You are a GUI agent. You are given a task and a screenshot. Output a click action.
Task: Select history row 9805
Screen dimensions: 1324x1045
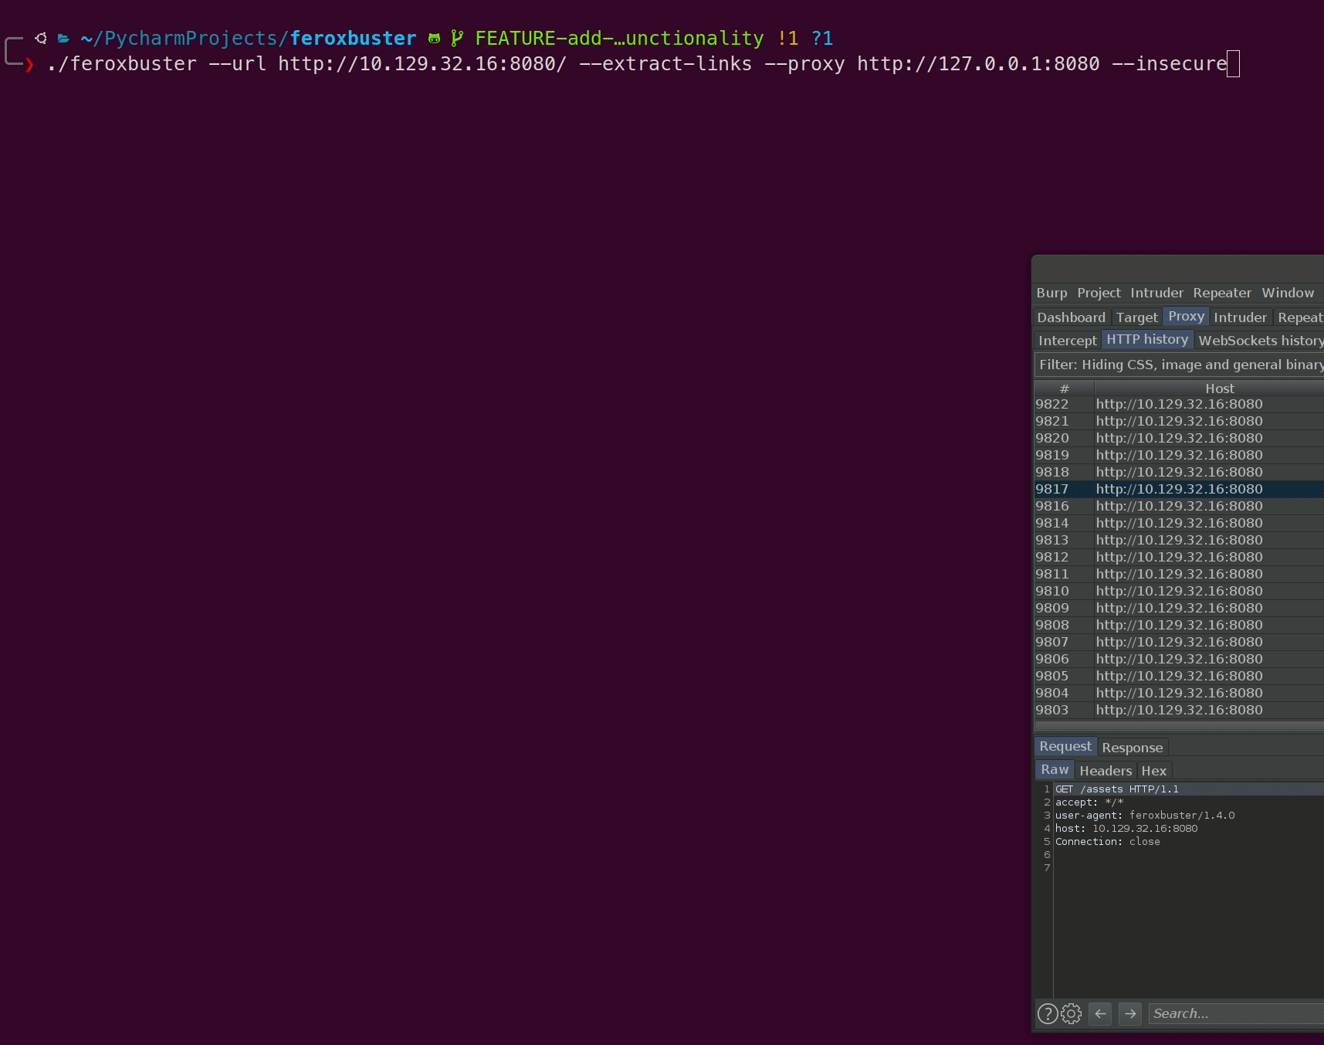tap(1179, 676)
